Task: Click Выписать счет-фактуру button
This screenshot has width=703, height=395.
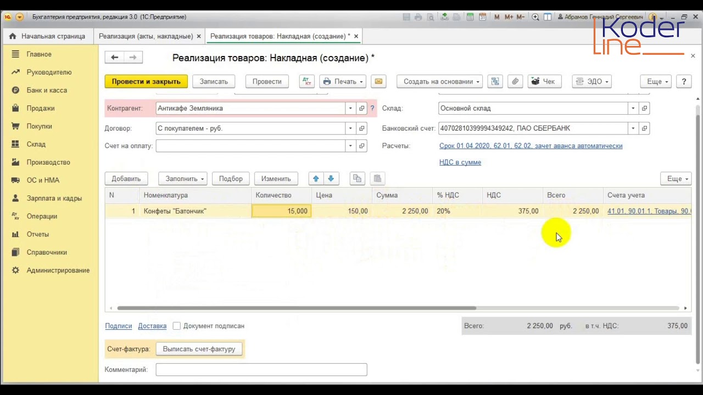Action: 199,349
